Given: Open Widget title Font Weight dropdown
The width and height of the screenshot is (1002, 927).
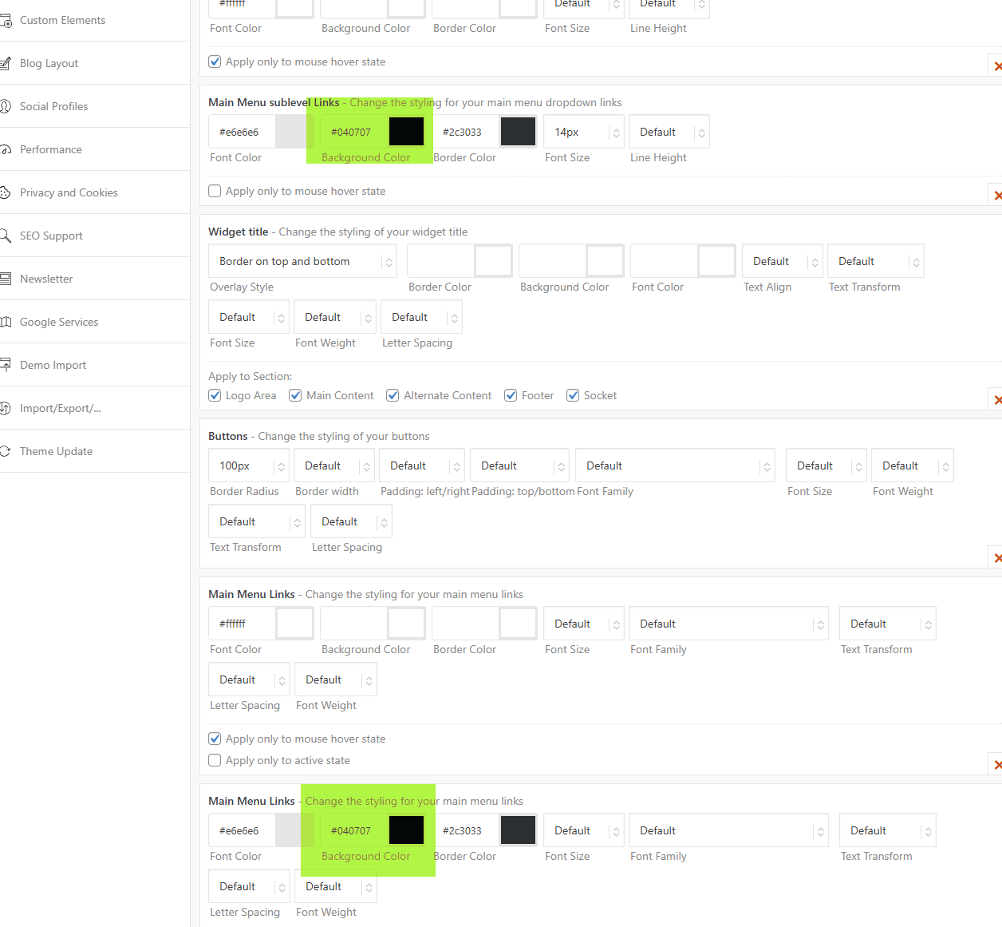Looking at the screenshot, I should (335, 317).
